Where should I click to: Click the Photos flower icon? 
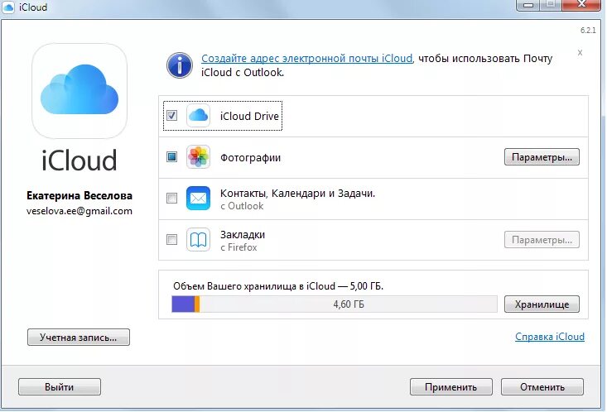click(198, 156)
